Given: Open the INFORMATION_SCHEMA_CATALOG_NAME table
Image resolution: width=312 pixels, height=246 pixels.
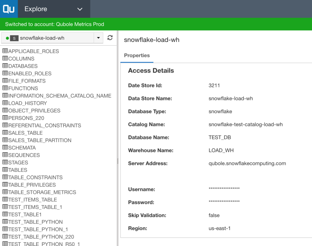Looking at the screenshot, I should (x=60, y=96).
